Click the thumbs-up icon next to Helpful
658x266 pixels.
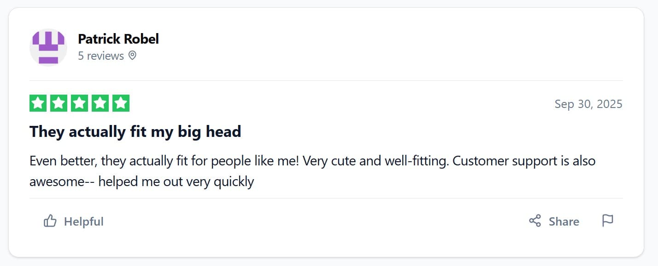click(x=50, y=221)
